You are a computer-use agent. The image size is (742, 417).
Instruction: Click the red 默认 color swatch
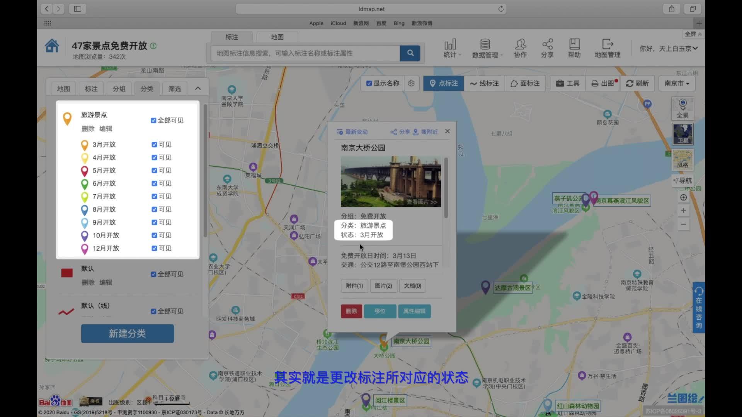click(x=67, y=273)
